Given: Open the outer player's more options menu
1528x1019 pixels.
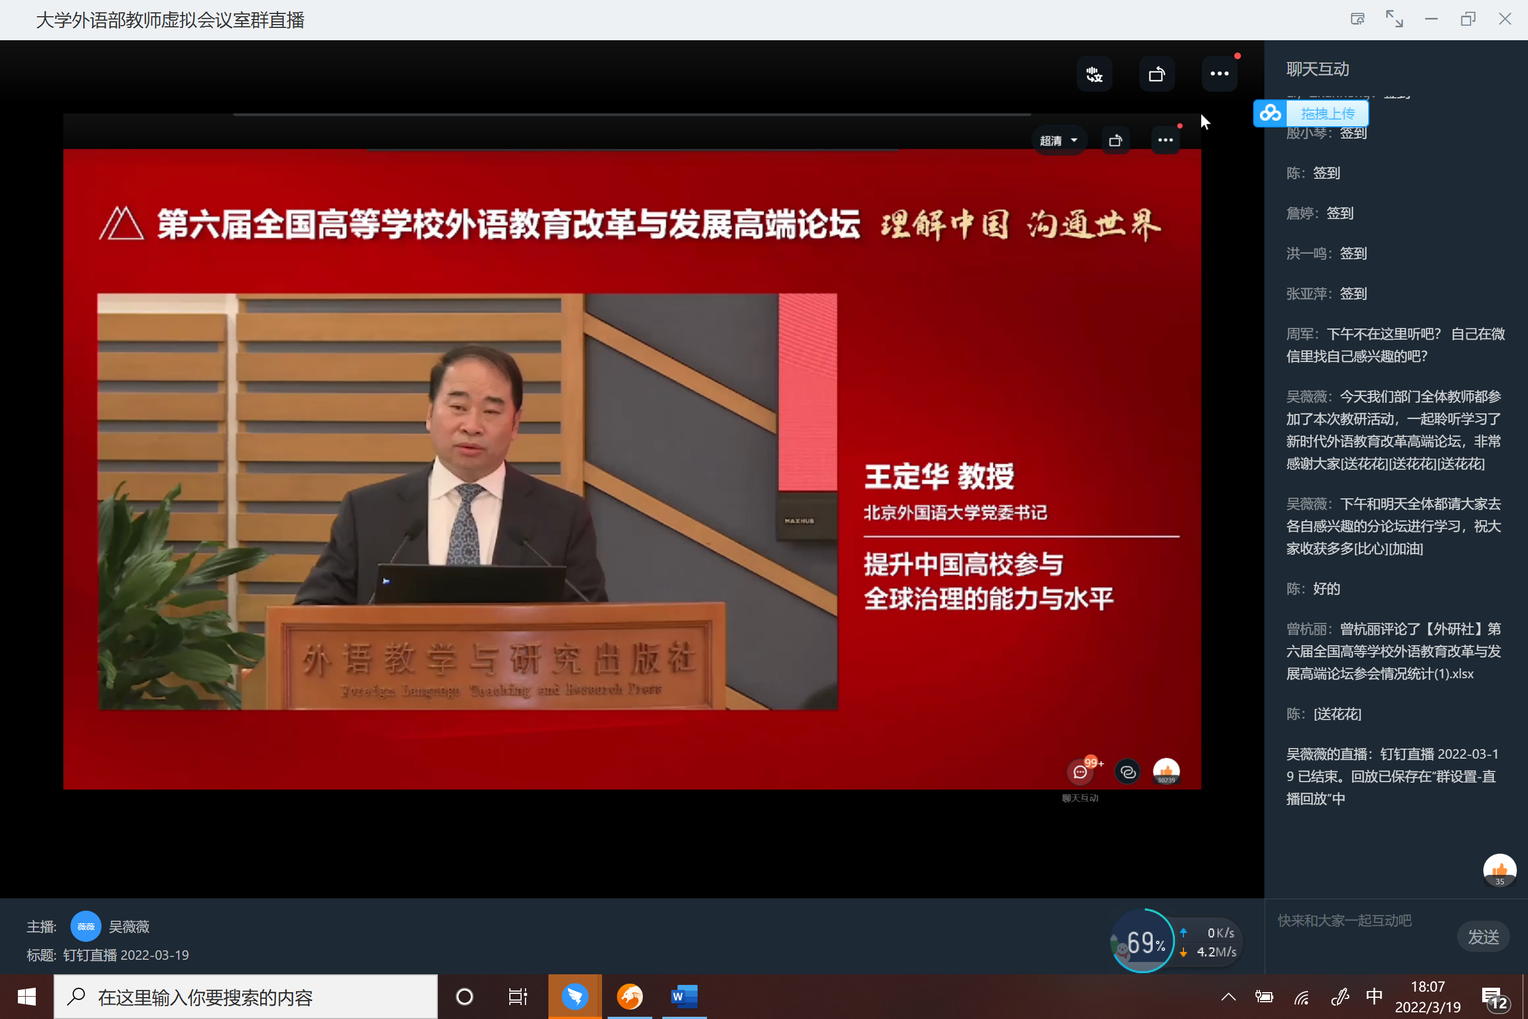Looking at the screenshot, I should coord(1219,74).
